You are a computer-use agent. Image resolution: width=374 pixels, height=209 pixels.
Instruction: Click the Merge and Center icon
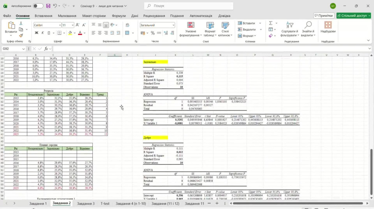128,33
